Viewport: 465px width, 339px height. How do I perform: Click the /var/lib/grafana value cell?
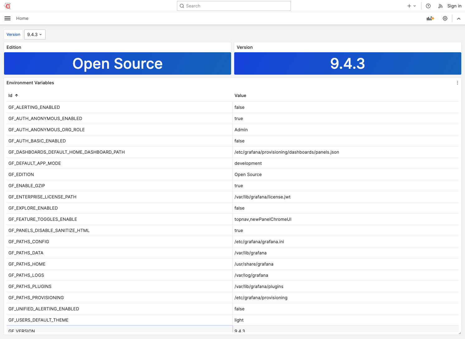click(346, 253)
